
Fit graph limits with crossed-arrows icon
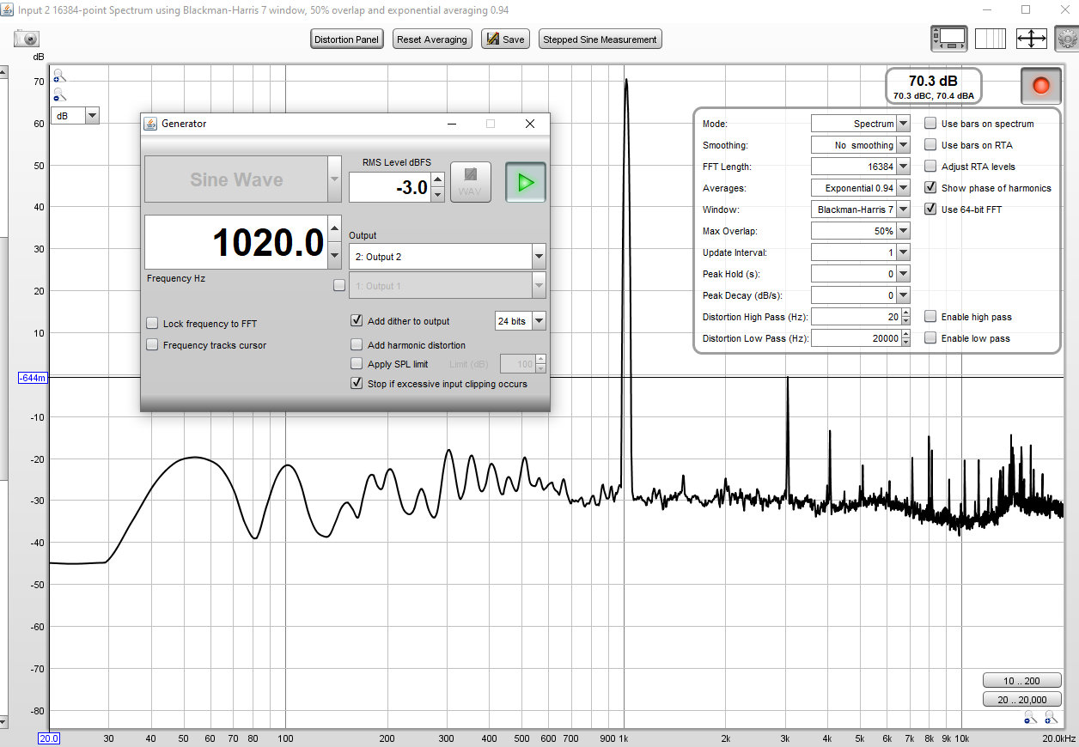click(1031, 39)
